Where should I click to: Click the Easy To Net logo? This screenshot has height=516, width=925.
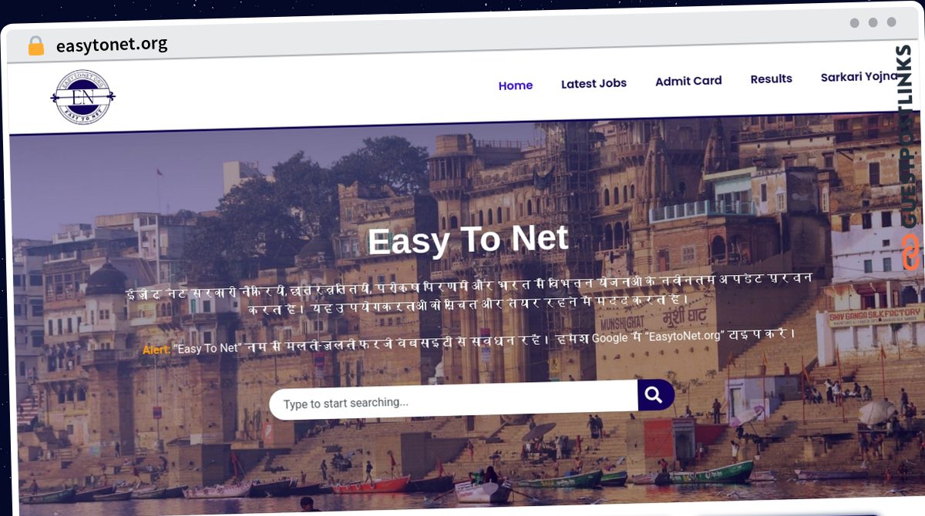[x=82, y=97]
